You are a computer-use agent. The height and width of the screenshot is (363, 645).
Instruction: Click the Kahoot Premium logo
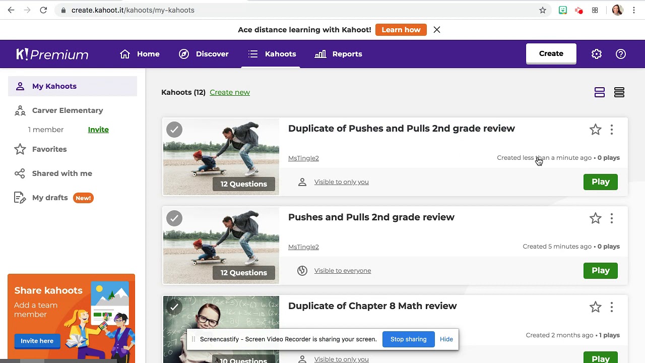[52, 54]
